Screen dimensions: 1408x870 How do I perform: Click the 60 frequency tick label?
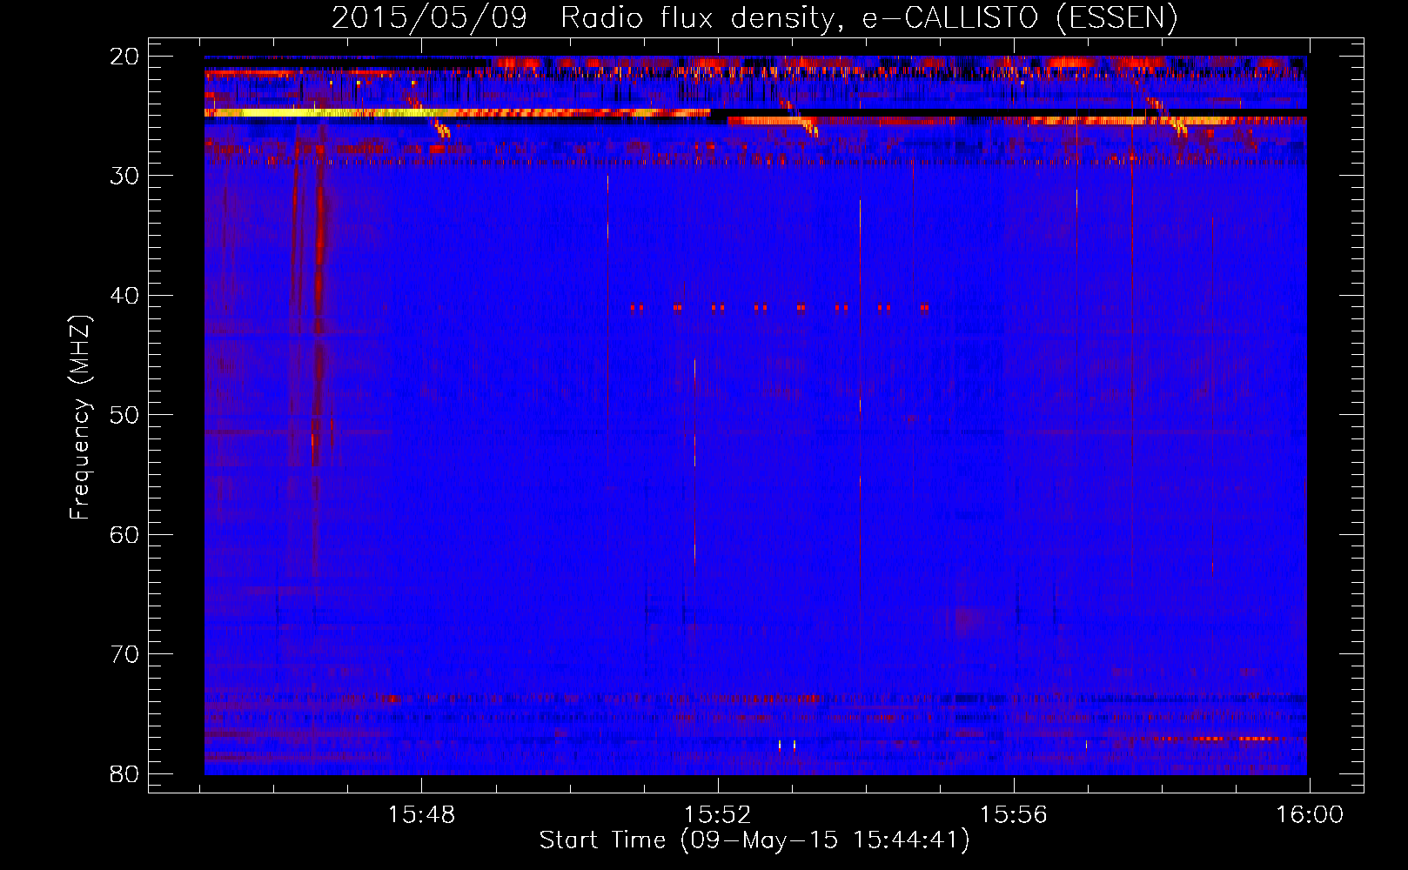point(125,535)
